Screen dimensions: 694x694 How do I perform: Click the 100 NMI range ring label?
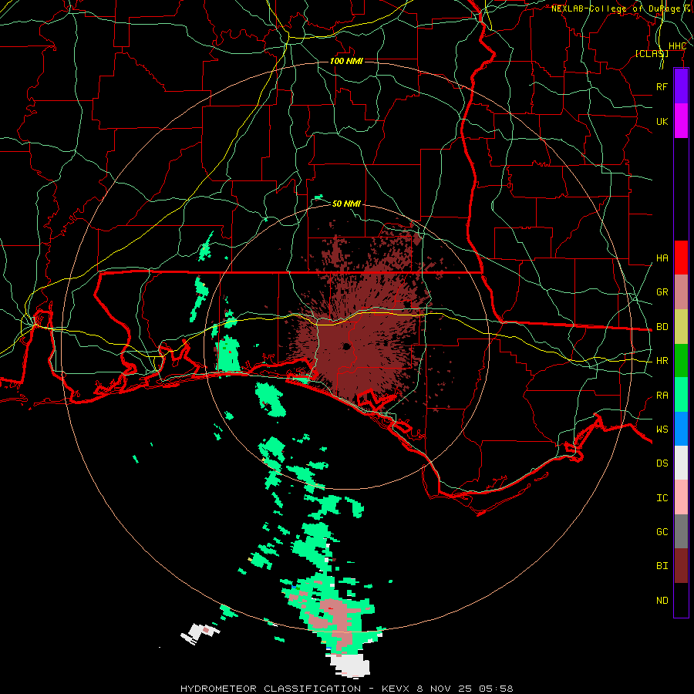(346, 61)
